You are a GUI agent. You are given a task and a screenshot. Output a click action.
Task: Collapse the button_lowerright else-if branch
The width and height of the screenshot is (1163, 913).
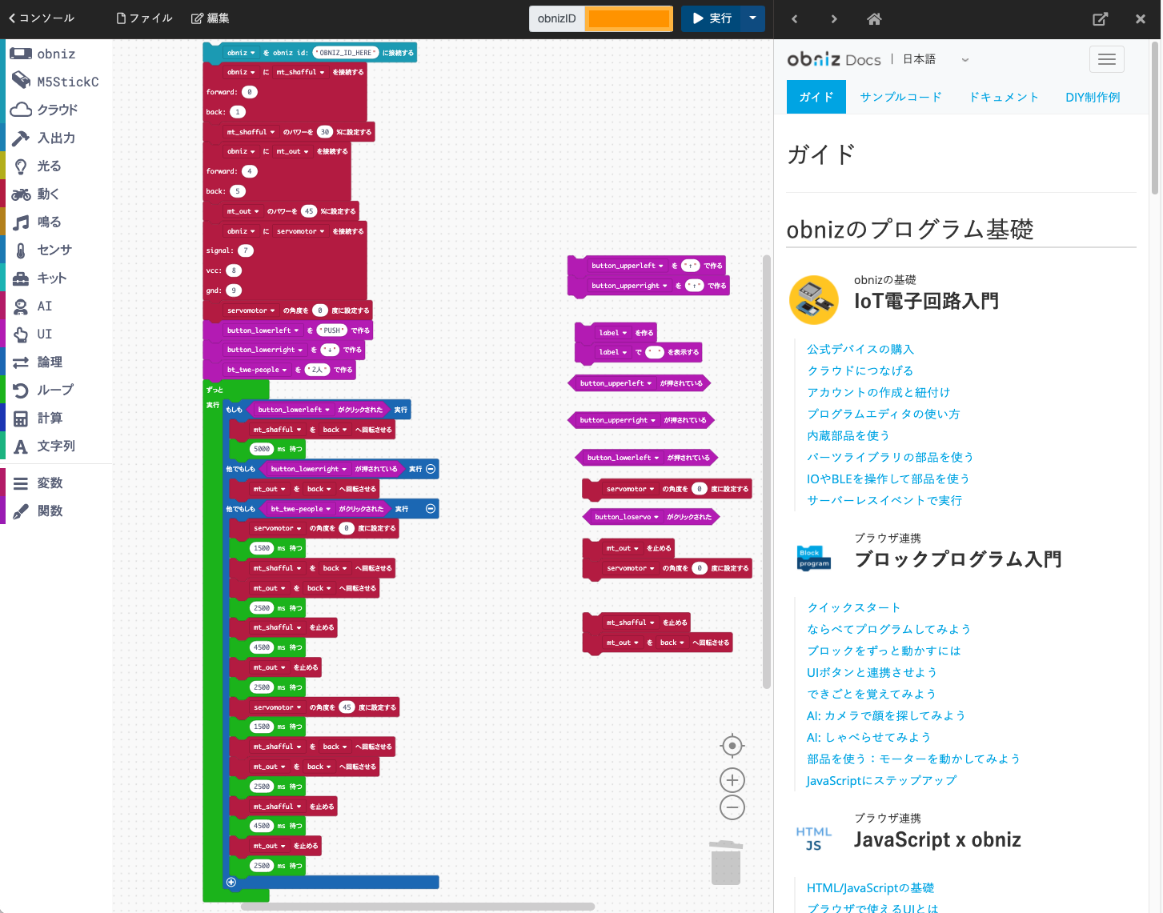coord(431,469)
